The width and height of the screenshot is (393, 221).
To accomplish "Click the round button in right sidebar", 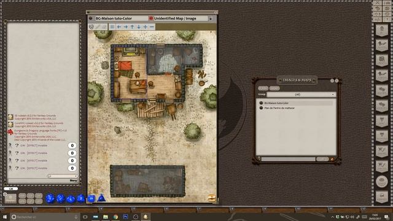I will 382,182.
